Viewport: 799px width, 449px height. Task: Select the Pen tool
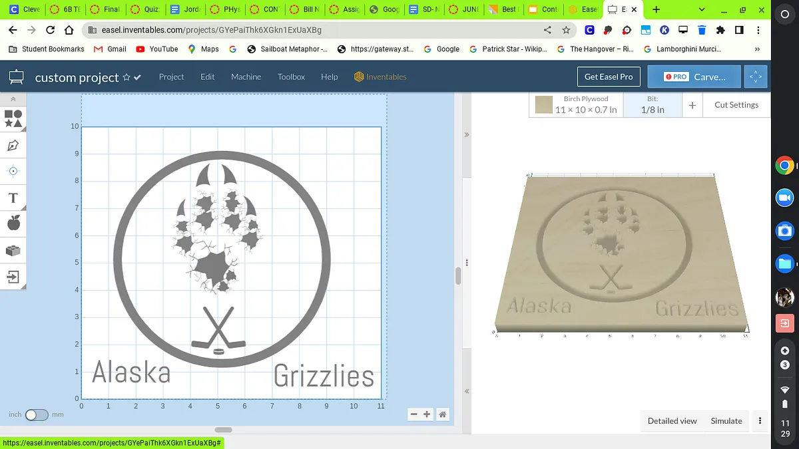coord(13,145)
